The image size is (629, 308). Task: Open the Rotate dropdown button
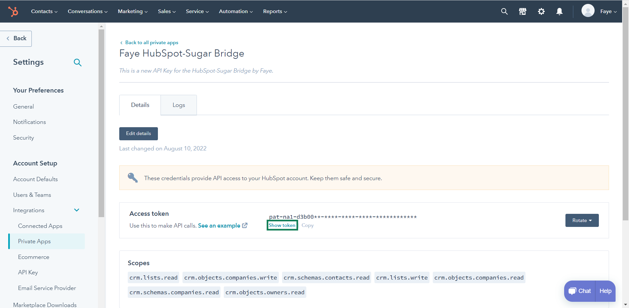582,220
